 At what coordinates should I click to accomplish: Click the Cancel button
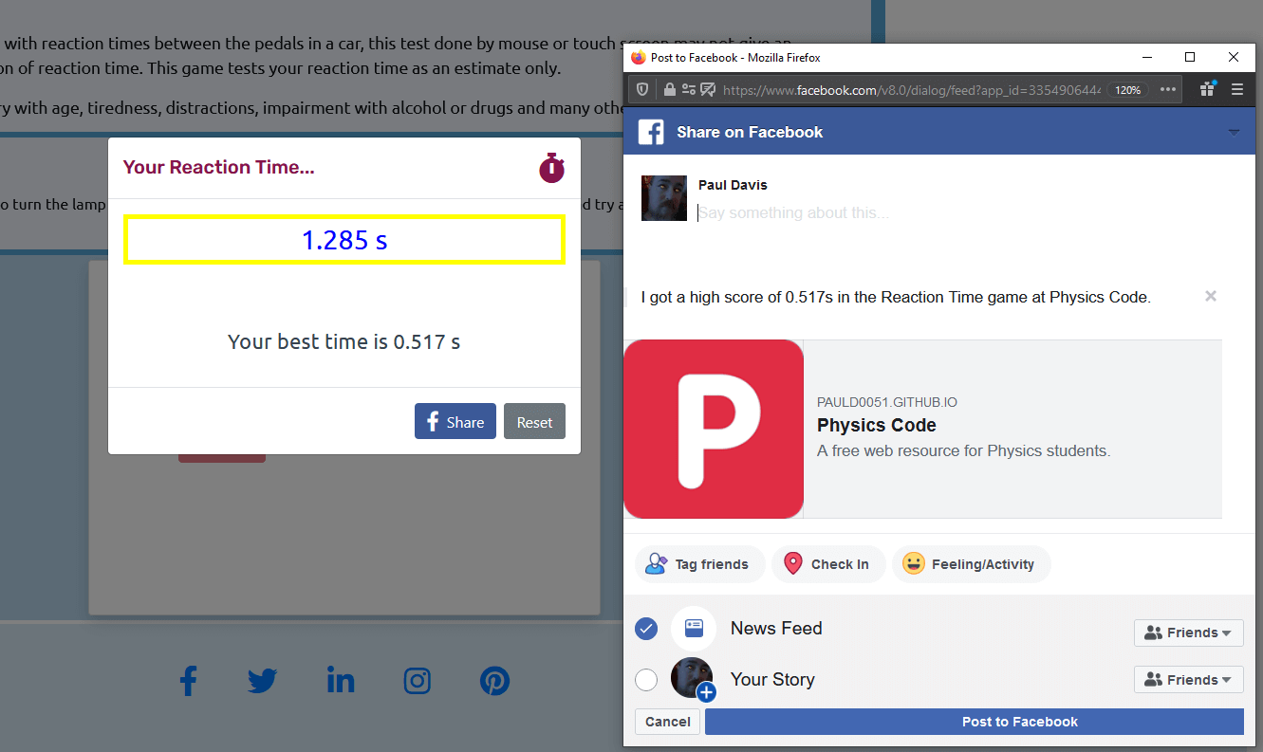(667, 722)
